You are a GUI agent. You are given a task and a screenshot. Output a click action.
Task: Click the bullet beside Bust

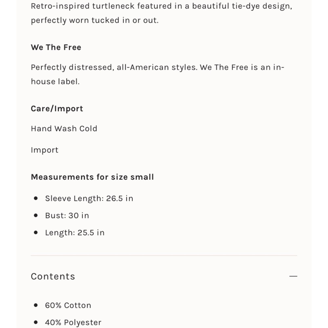tap(36, 215)
